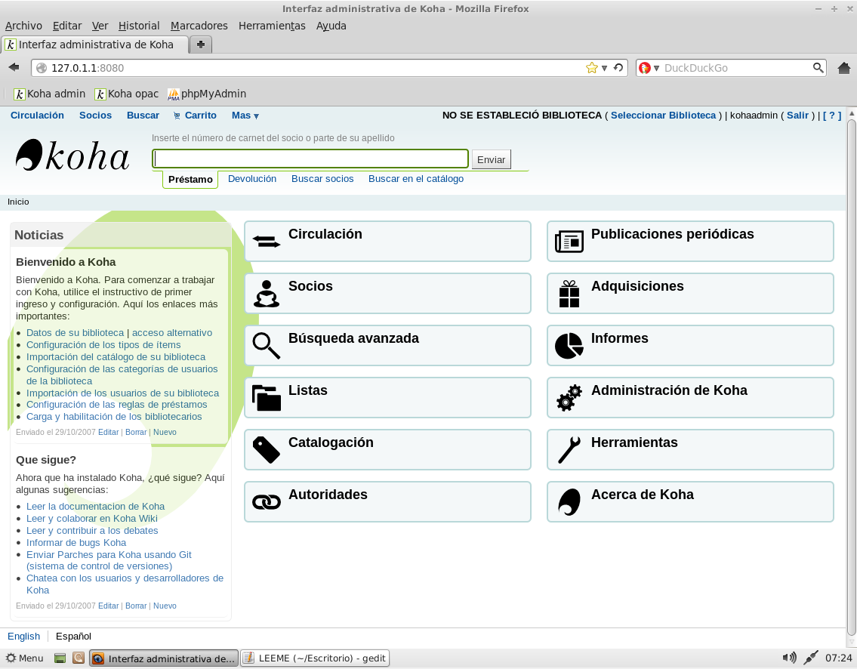Click the acceso alternativo link
857x669 pixels.
172,333
